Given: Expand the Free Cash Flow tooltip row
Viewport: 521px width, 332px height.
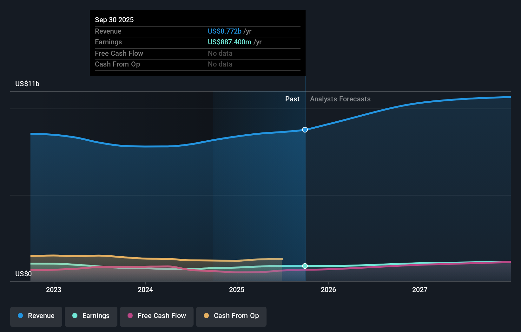Looking at the screenshot, I should click(x=119, y=53).
